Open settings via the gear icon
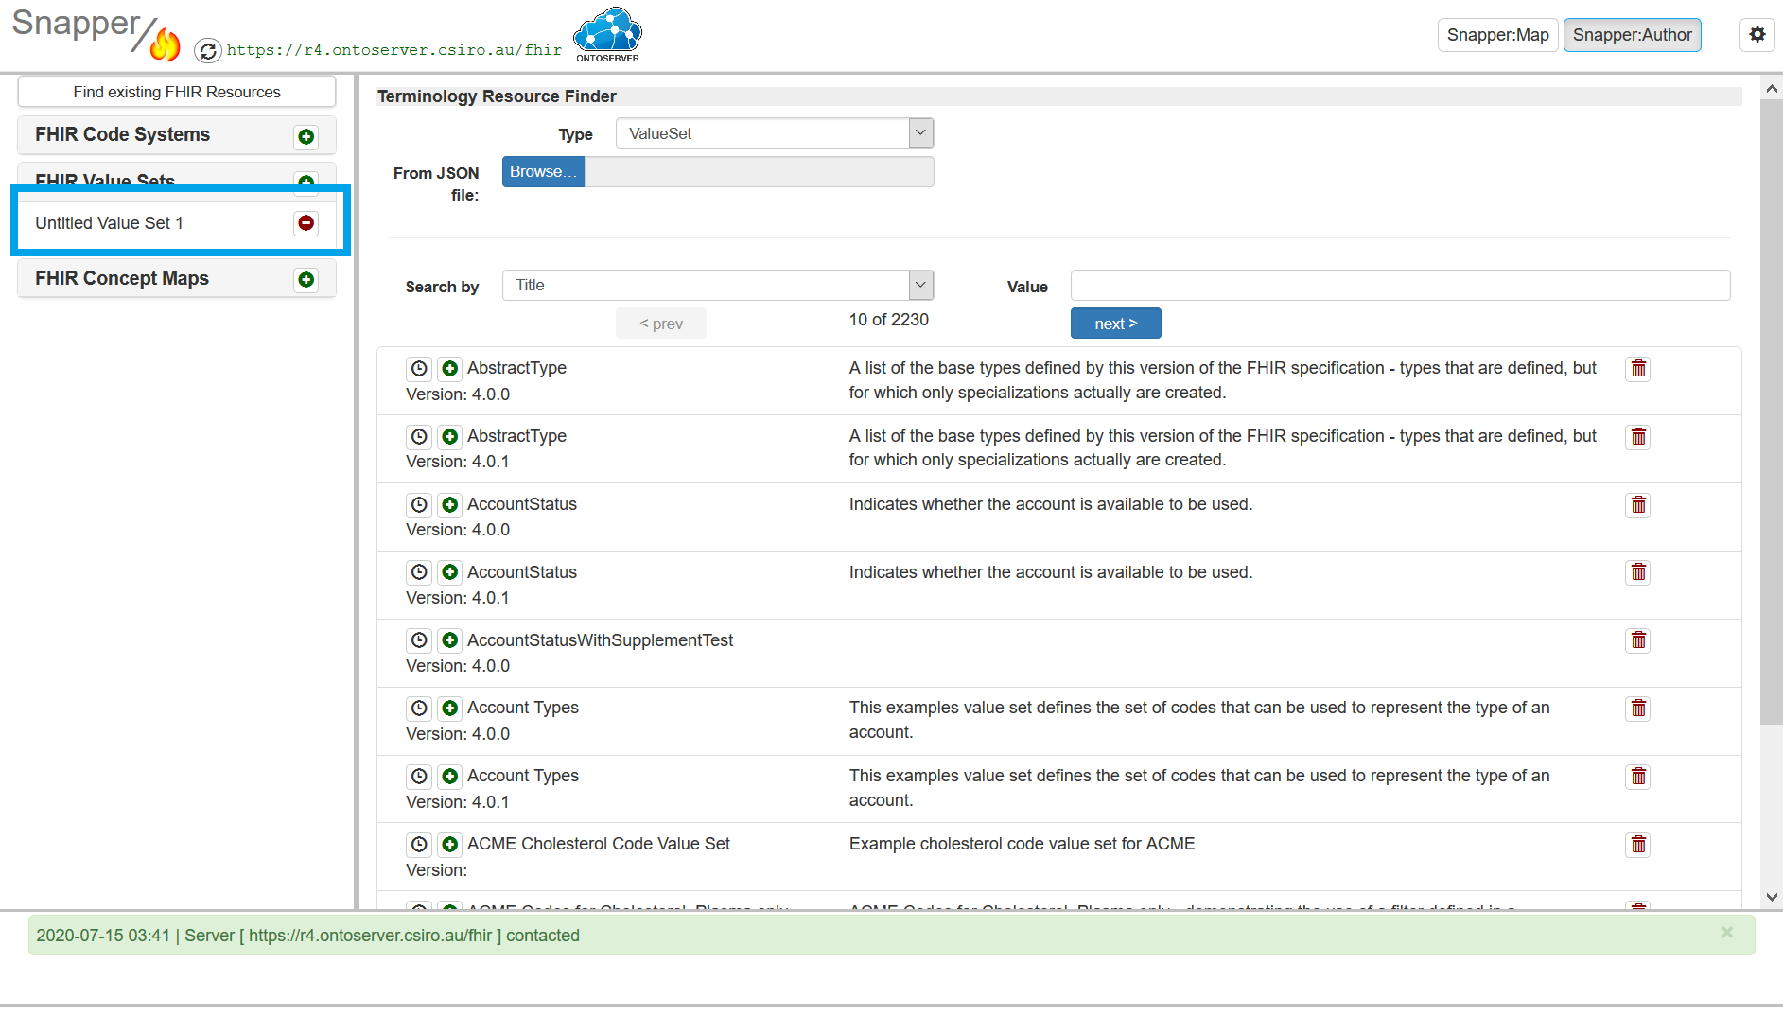 pos(1757,35)
